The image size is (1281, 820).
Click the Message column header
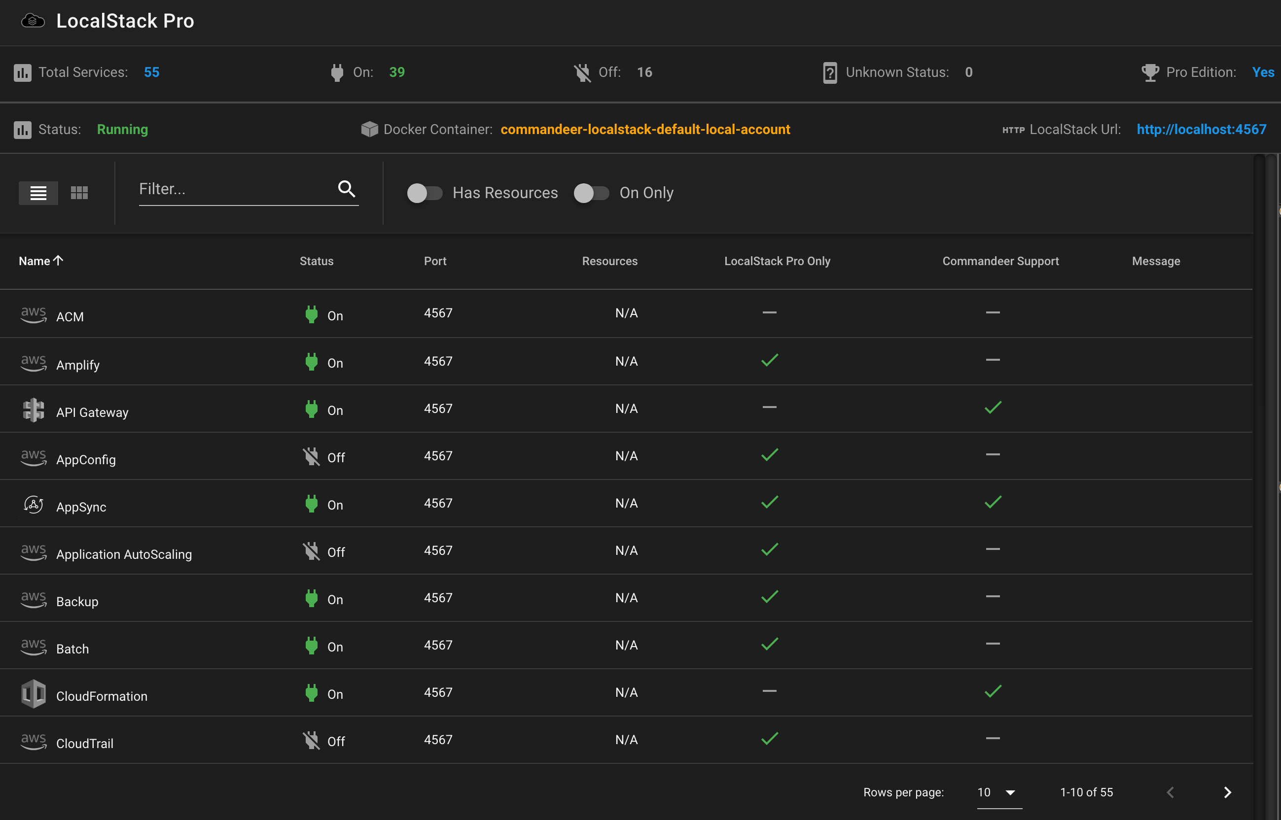pos(1156,261)
